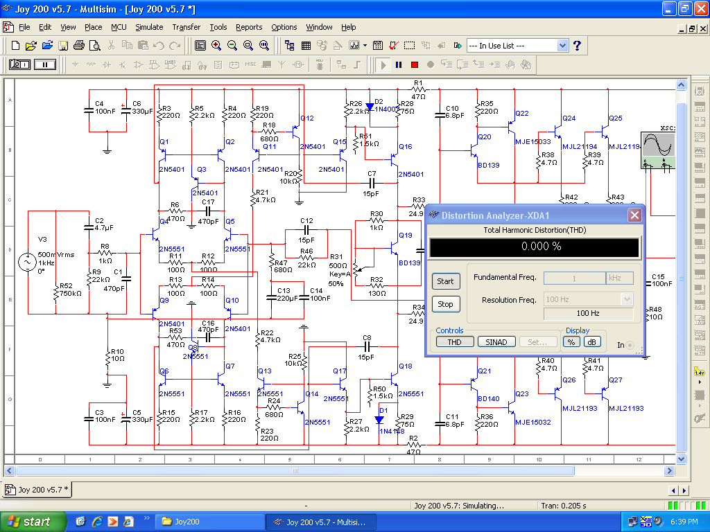Viewport: 710px width, 532px height.
Task: Close the Distortion Analyzer-XDA1 window
Action: [634, 215]
